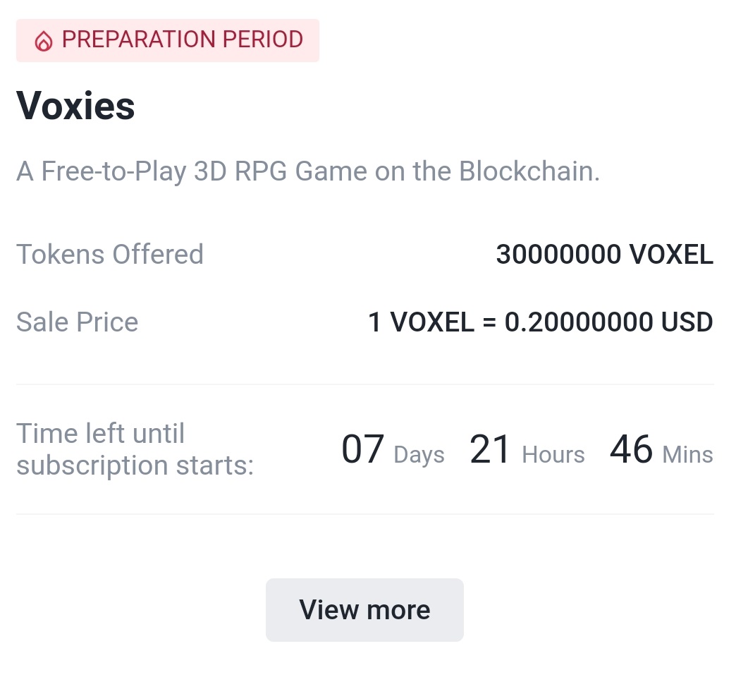Viewport: 748px width, 682px height.
Task: Select the project description about 3D RPG Game
Action: [307, 171]
